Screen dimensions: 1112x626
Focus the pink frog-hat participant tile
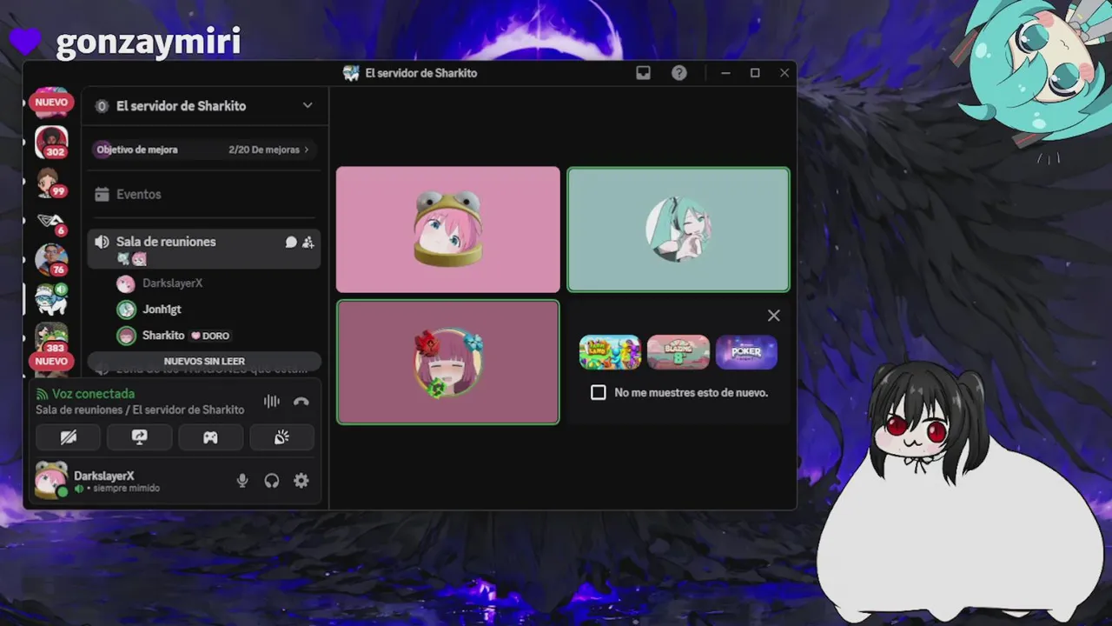pos(448,230)
